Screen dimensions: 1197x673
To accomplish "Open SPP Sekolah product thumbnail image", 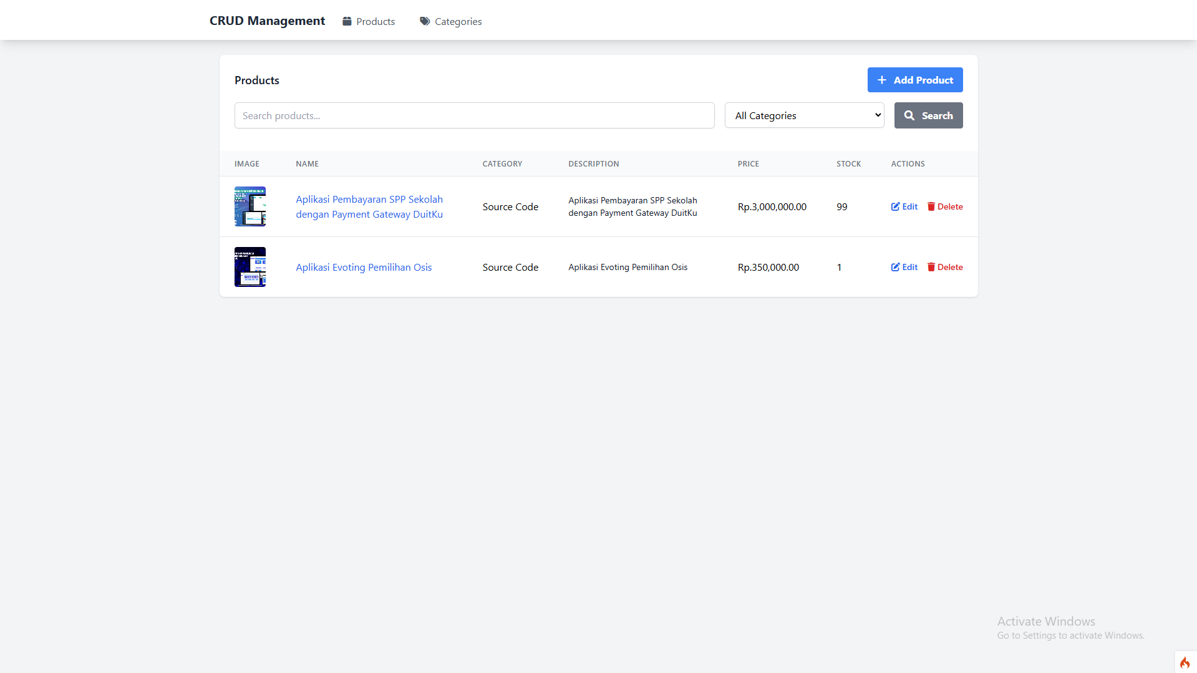I will tap(250, 206).
